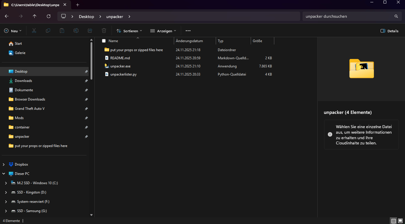The height and width of the screenshot is (224, 405).
Task: Click the Rename icon in toolbar
Action: tap(76, 31)
